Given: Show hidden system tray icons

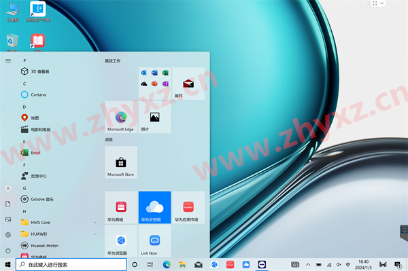Looking at the screenshot, I should tap(308, 264).
